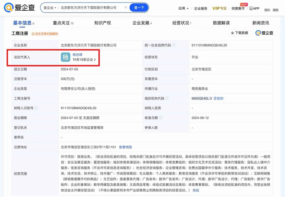The width and height of the screenshot is (285, 197).
Task: Click the 查一下 search button
Action: pos(139,8)
